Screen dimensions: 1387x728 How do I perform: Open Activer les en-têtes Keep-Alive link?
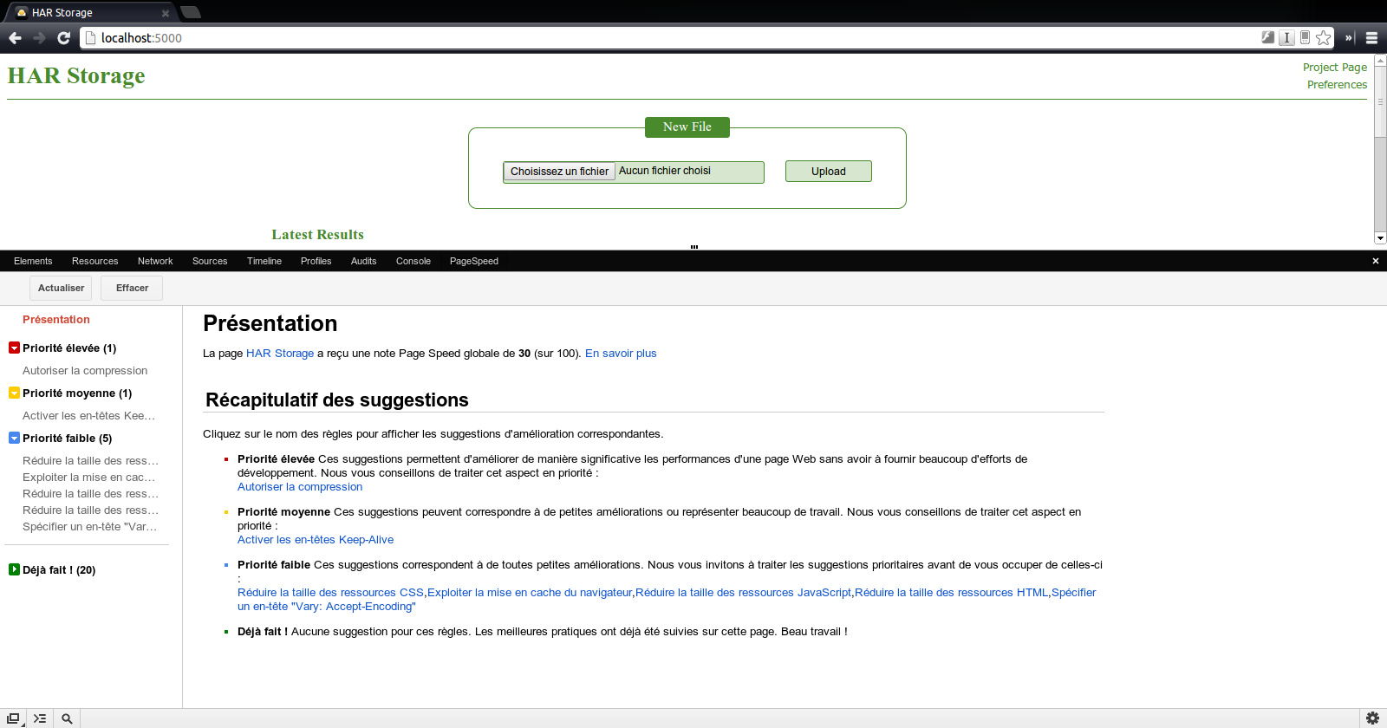[316, 539]
